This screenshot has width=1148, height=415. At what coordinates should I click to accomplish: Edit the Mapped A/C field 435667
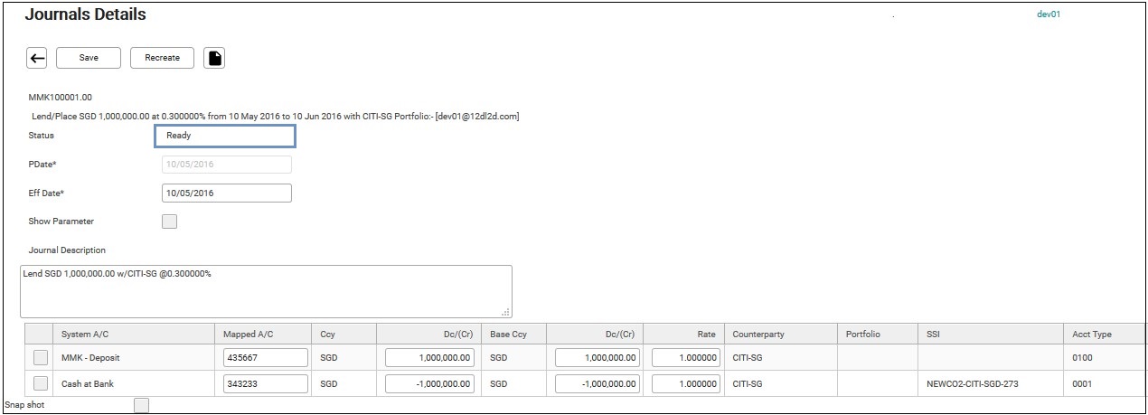coord(266,358)
